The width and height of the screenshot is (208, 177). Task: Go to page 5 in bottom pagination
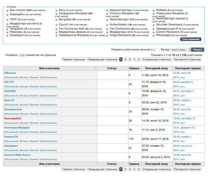point(139,169)
